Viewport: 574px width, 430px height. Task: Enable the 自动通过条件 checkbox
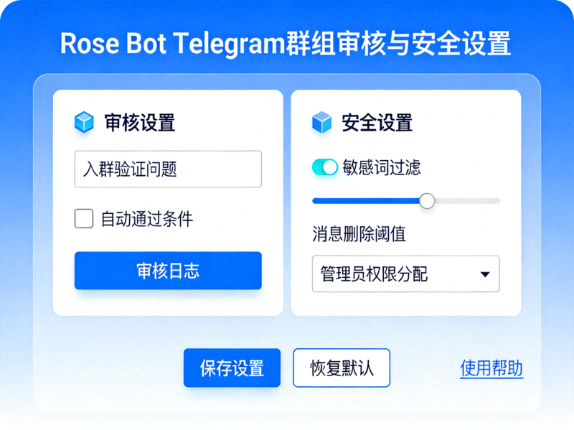coord(83,218)
